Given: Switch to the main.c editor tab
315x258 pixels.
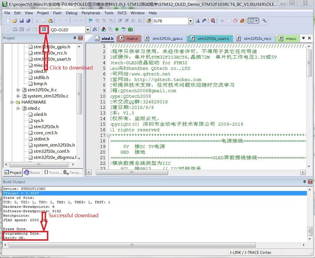Looking at the screenshot, I should click(132, 39).
